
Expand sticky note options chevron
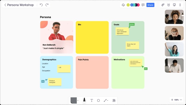78,100
